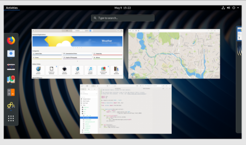246x145 pixels.
Task: Launch Firefox from the dock
Action: [x=11, y=40]
